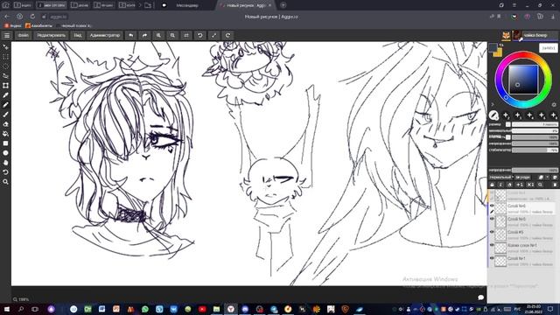
Task: Click the layer lock icon
Action: point(492,185)
